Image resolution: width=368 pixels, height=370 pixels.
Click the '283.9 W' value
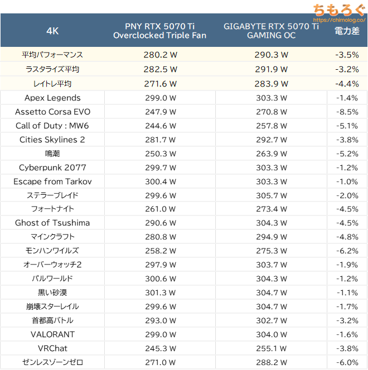pyautogui.click(x=271, y=84)
